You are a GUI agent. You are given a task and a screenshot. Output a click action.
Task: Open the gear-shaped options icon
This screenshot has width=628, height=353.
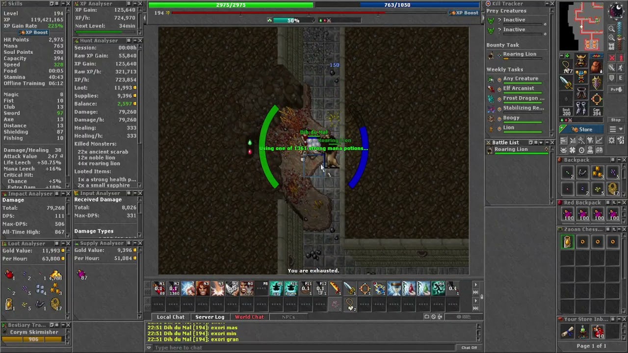[x=611, y=140]
